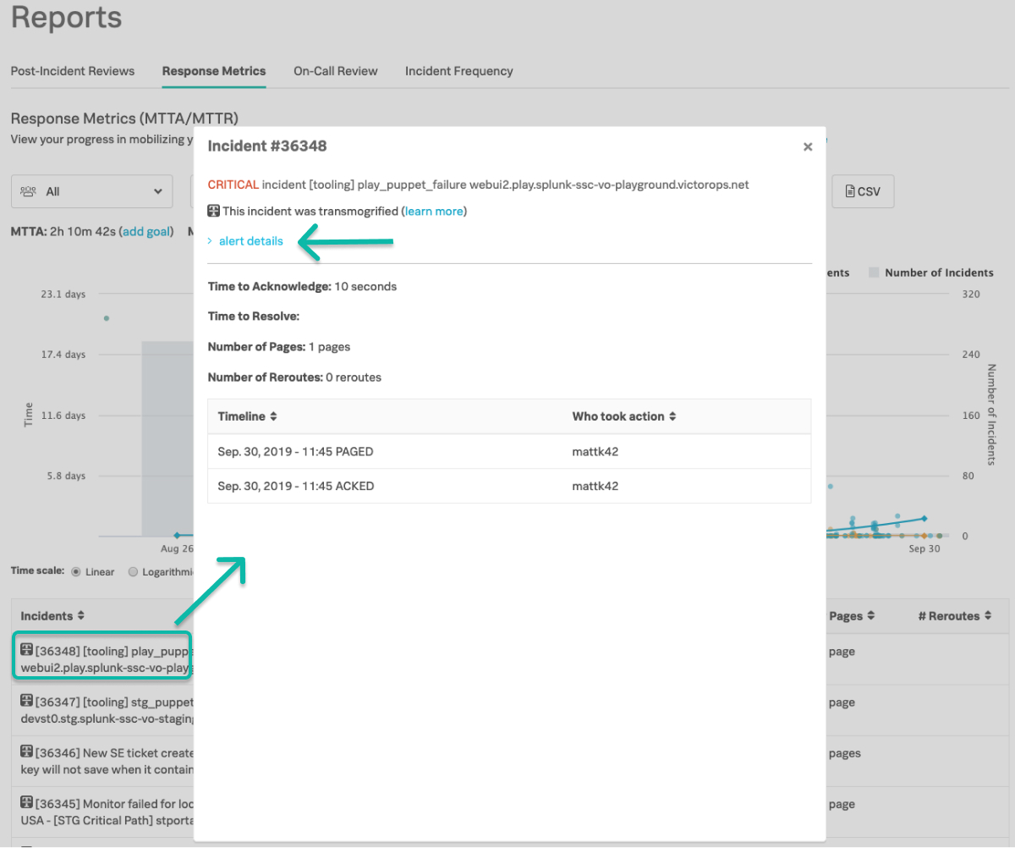The image size is (1015, 848).
Task: Click the CSV export icon
Action: tap(862, 191)
